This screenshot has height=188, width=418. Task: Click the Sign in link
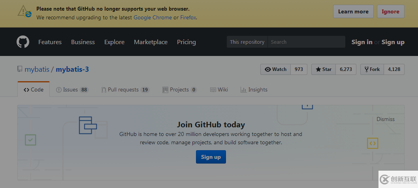point(362,42)
